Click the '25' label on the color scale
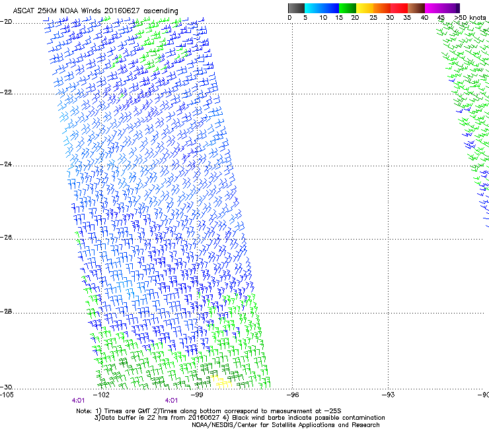 (373, 18)
